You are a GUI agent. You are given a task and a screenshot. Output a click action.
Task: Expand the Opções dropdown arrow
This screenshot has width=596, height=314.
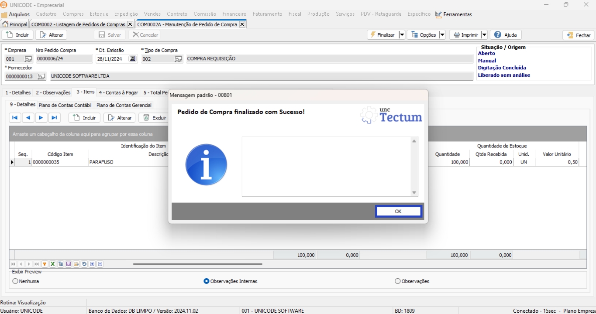click(x=442, y=35)
